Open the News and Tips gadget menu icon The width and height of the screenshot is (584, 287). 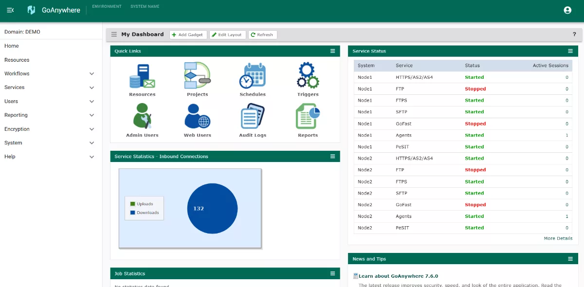(x=570, y=259)
